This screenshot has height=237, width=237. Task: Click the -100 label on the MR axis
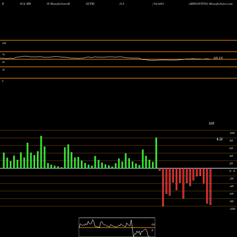232,209
